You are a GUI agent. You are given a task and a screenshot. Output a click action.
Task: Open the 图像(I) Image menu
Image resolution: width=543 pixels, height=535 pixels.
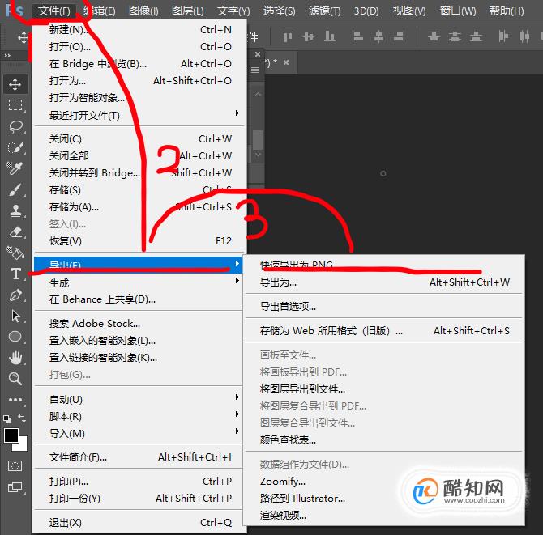pyautogui.click(x=143, y=11)
